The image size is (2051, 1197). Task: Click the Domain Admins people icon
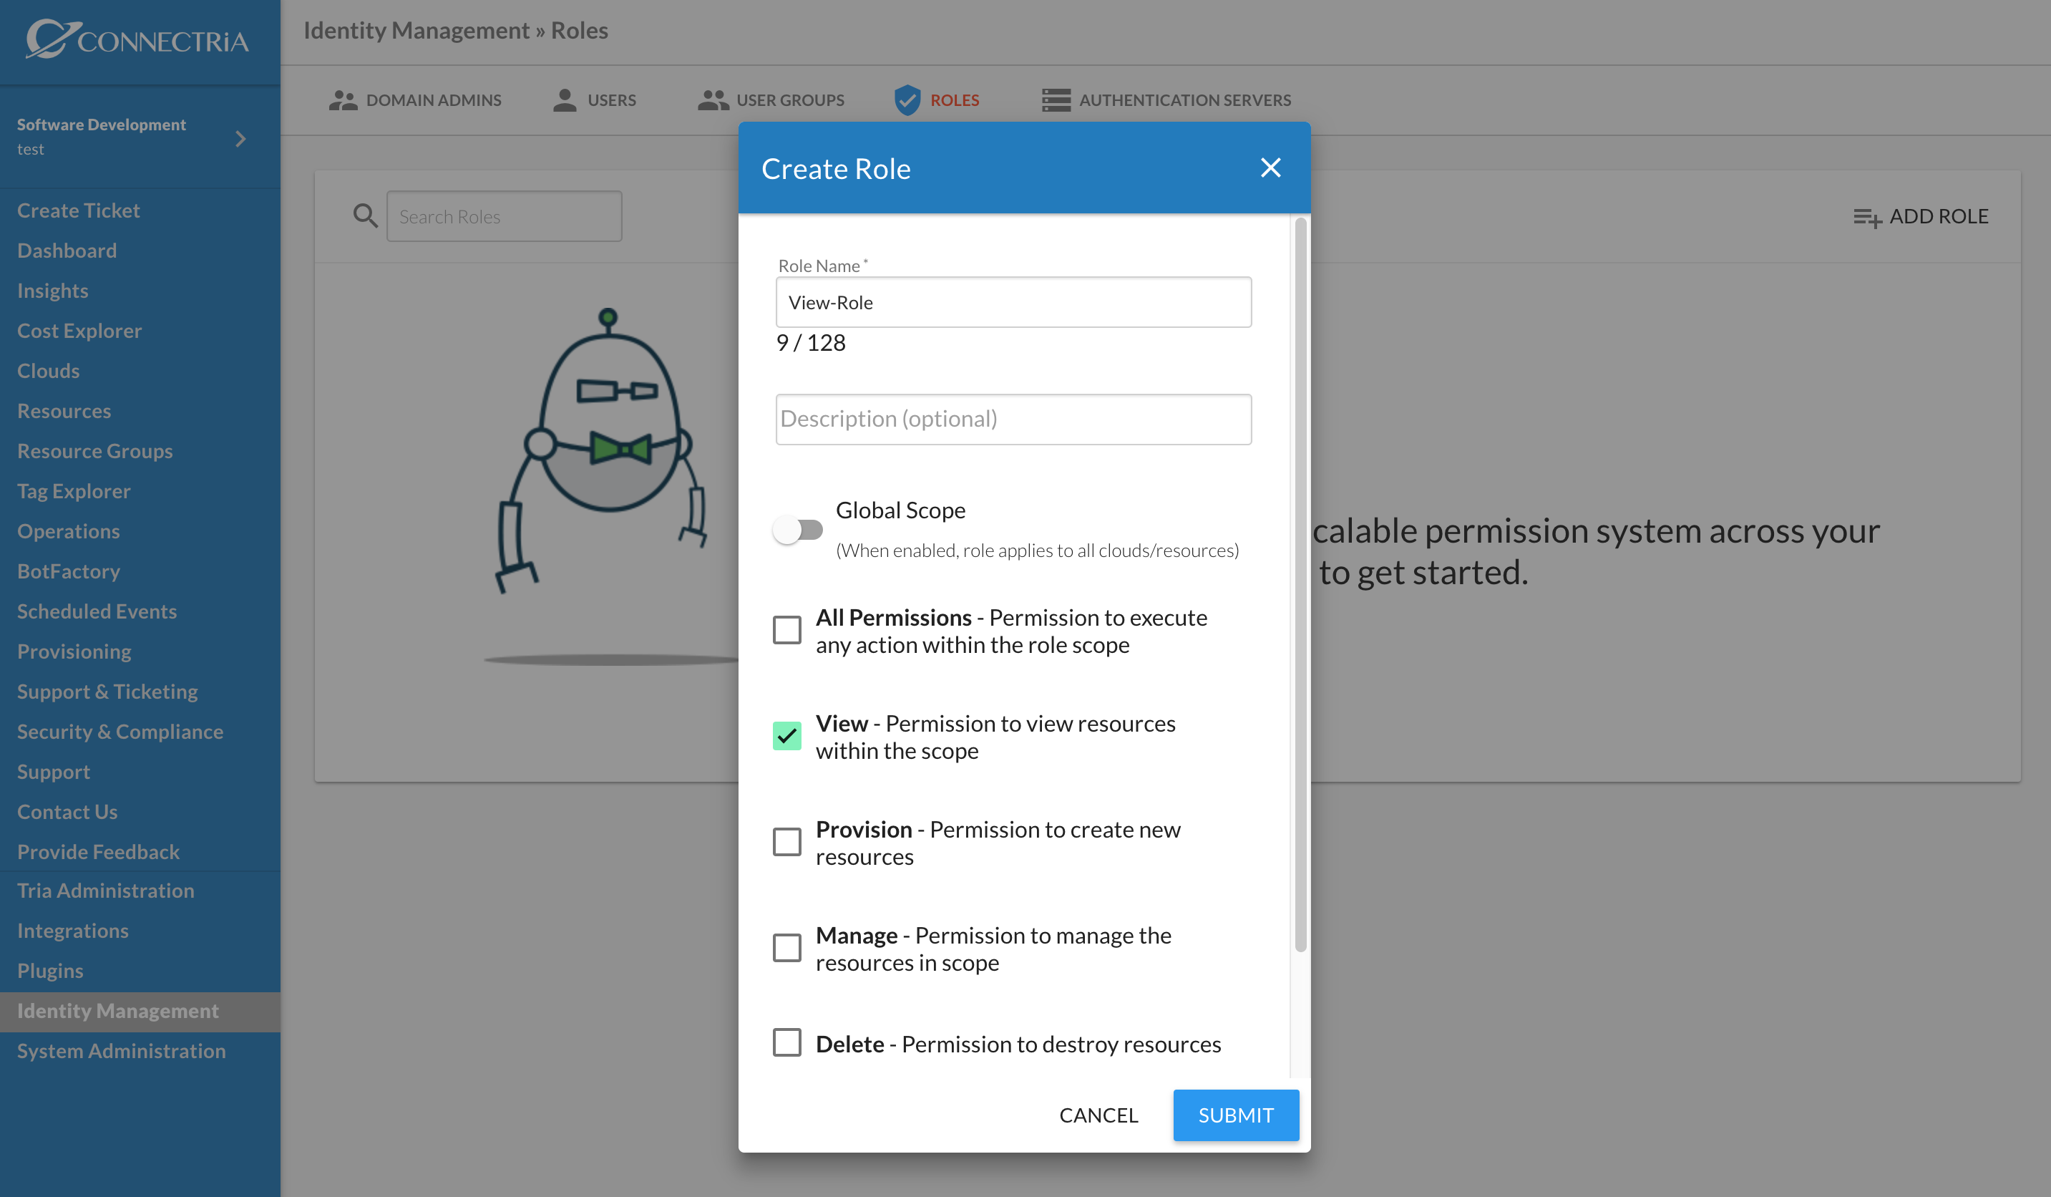pyautogui.click(x=343, y=100)
